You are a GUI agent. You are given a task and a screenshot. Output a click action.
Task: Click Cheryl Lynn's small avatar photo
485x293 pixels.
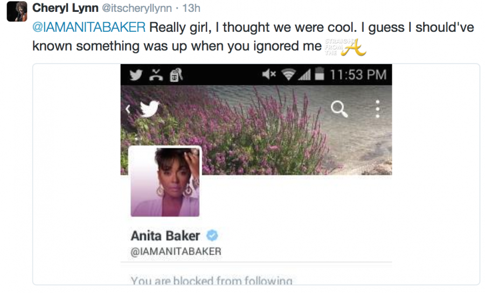[x=17, y=11]
